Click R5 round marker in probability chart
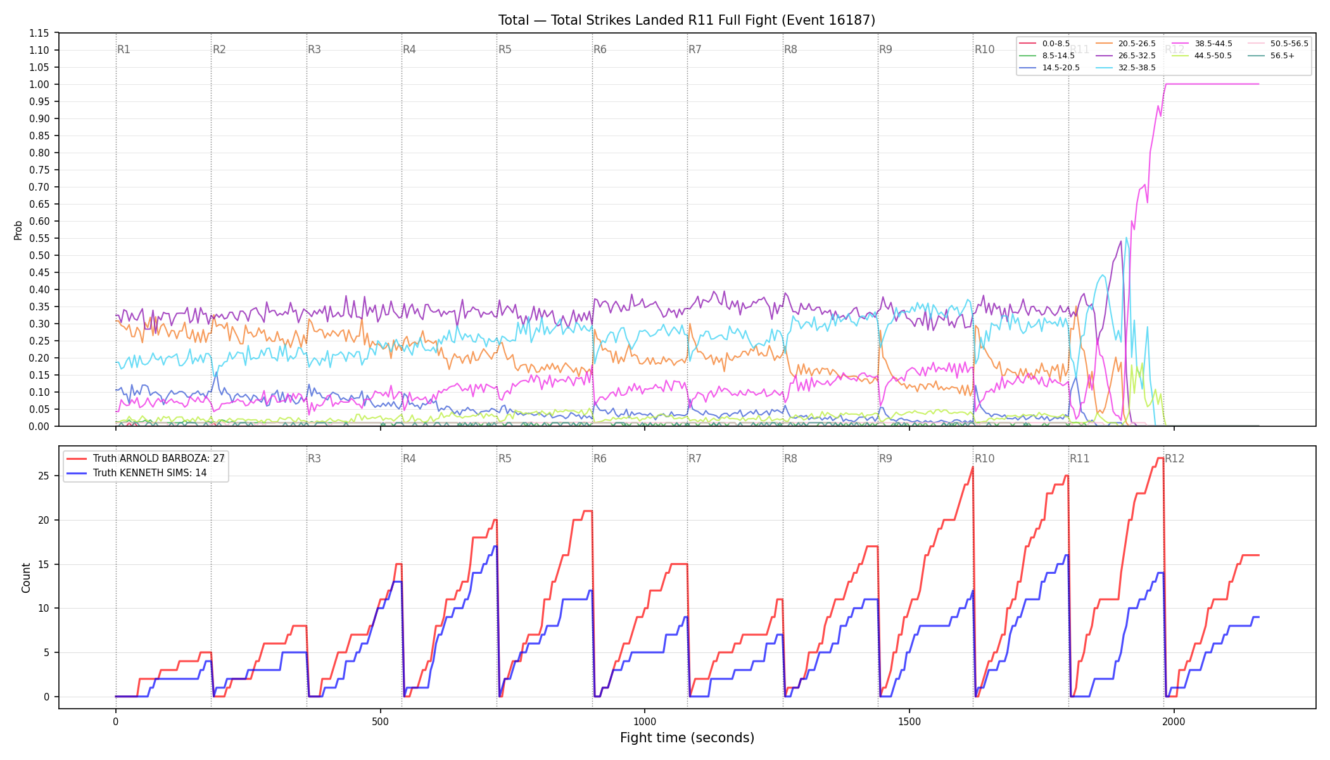1330x760 pixels. point(505,49)
